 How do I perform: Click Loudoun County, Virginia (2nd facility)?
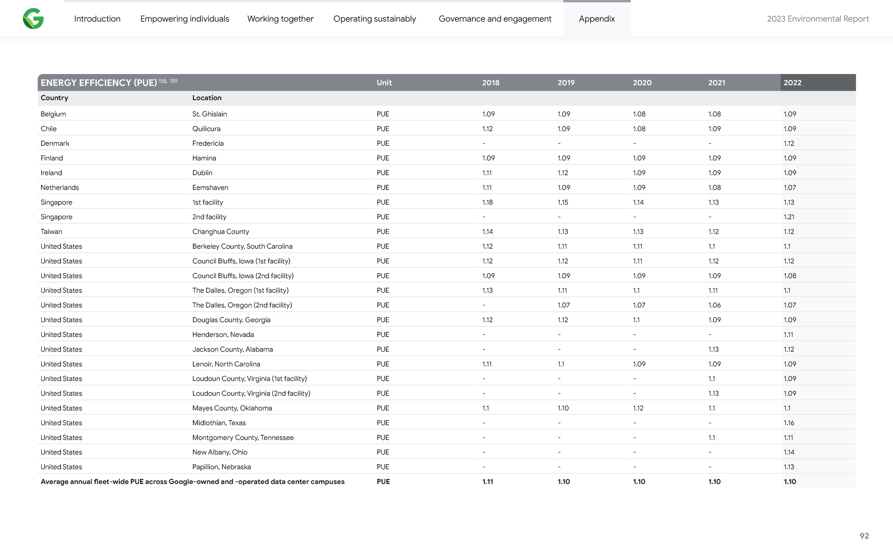[x=251, y=394]
